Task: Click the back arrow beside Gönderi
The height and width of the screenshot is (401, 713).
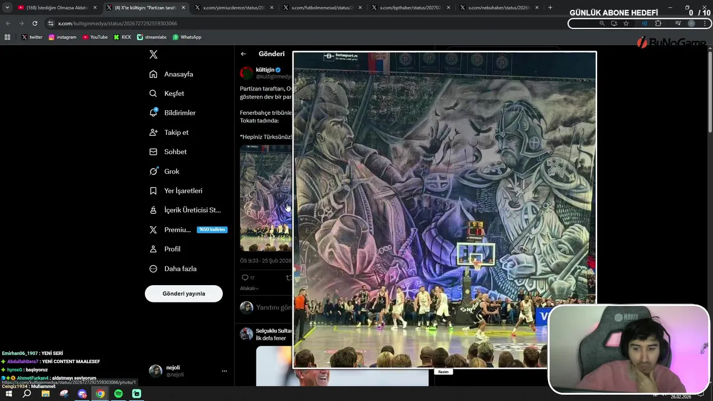Action: 243,54
